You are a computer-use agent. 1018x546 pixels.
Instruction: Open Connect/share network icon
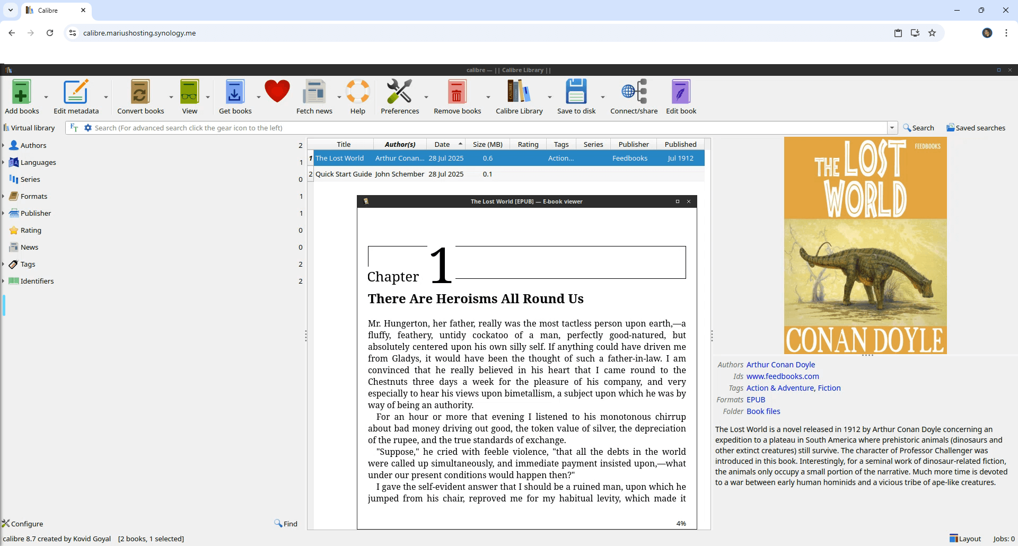point(634,92)
